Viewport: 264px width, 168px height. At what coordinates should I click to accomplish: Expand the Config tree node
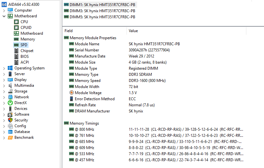coord(4,126)
